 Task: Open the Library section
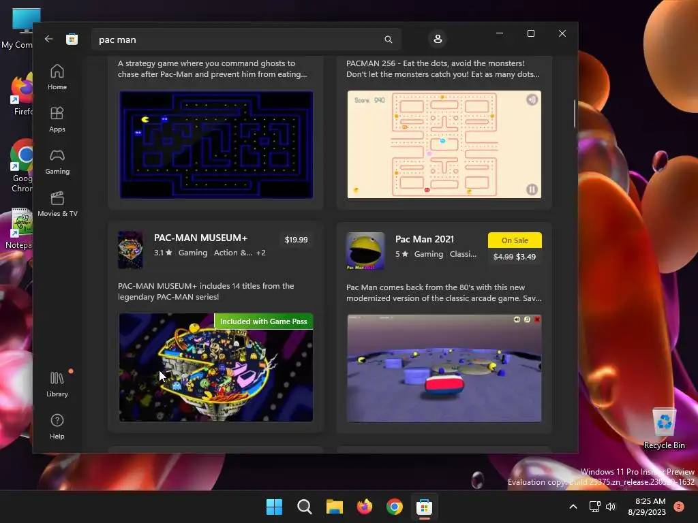(x=57, y=384)
